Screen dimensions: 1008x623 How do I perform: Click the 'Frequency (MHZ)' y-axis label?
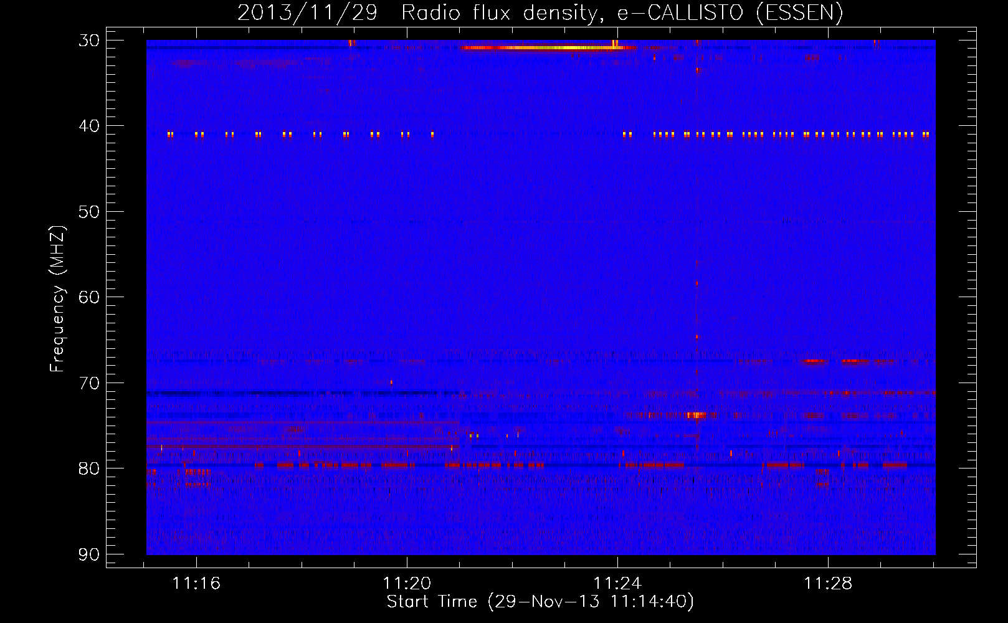click(x=57, y=299)
